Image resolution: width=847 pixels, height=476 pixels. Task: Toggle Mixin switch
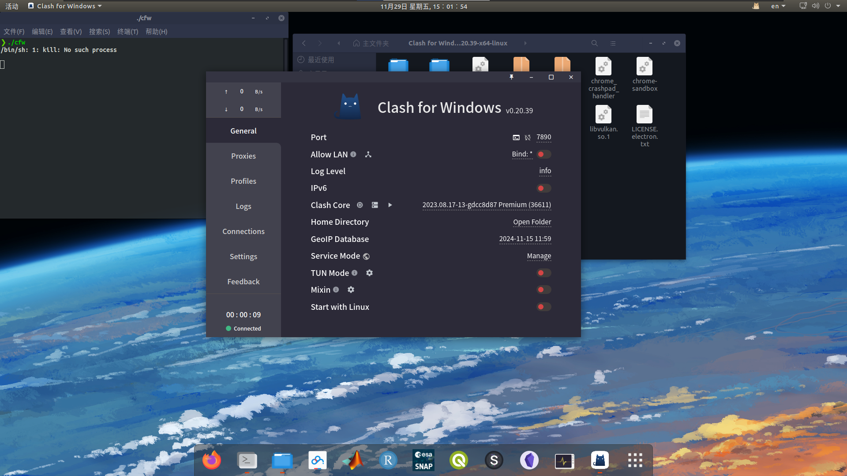pos(544,290)
